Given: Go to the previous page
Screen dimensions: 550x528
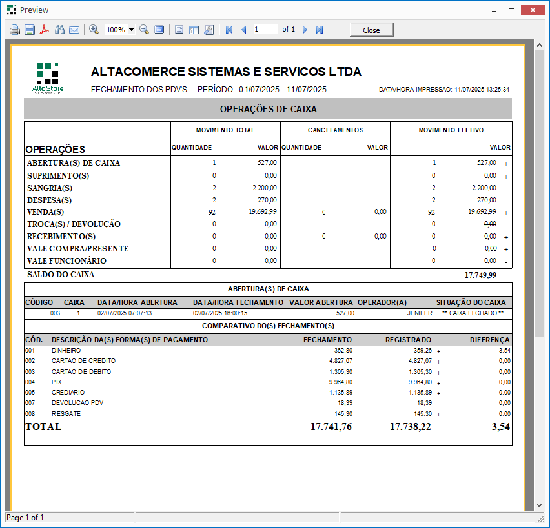Looking at the screenshot, I should [x=244, y=30].
